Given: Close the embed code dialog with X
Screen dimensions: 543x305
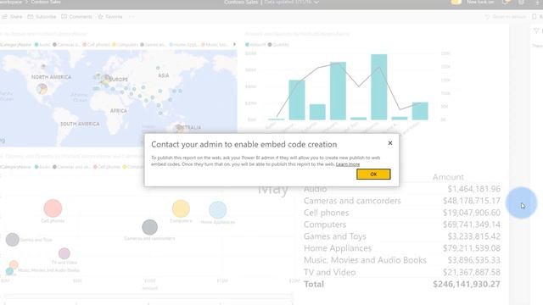Looking at the screenshot, I should [x=390, y=143].
